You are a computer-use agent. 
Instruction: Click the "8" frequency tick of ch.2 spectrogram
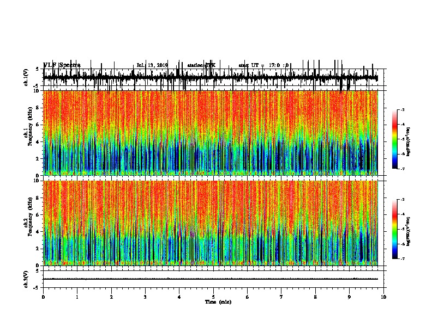(38, 198)
